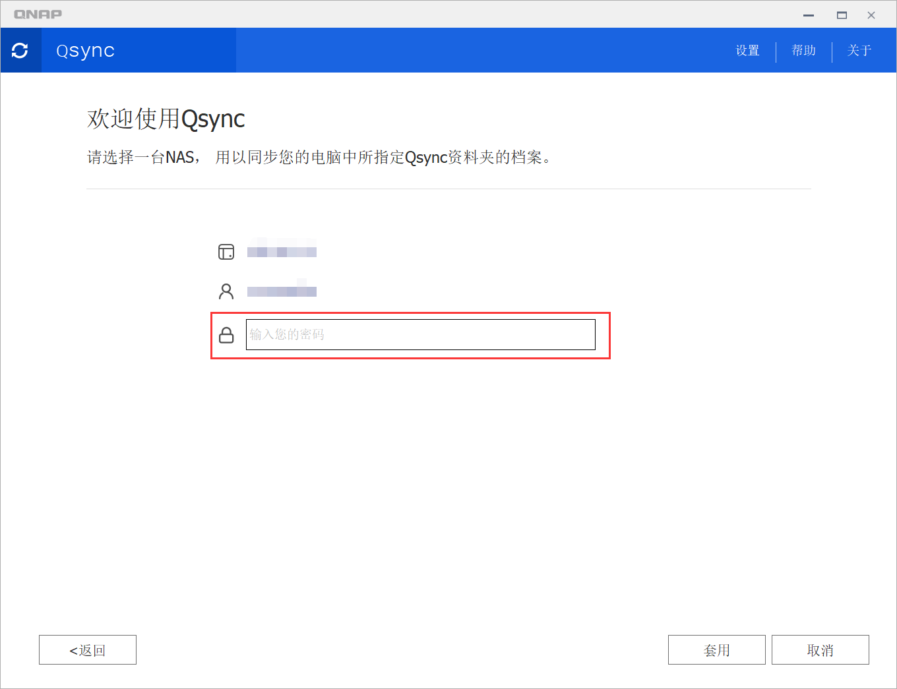This screenshot has height=689, width=897.
Task: Click the <返回 back button
Action: (88, 650)
